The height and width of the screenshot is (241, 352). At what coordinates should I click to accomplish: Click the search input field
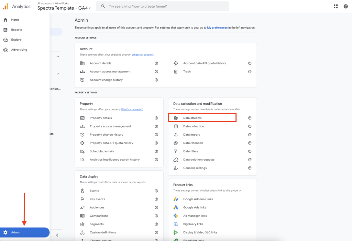[165, 6]
